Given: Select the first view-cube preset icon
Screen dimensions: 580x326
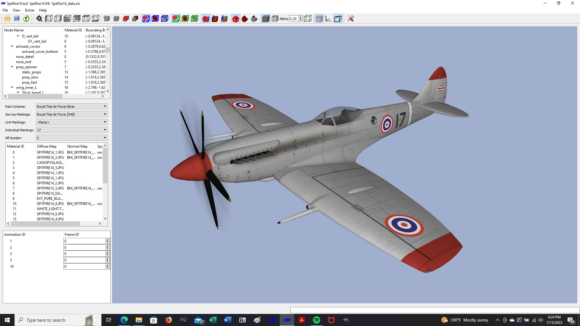Looking at the screenshot, I should pos(49,19).
